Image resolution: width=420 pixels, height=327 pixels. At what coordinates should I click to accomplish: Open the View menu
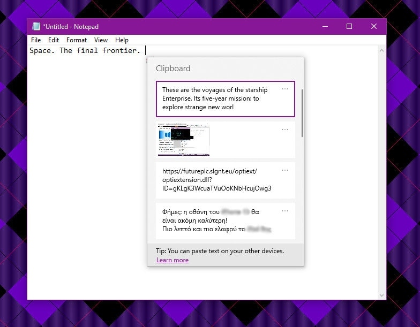(101, 40)
